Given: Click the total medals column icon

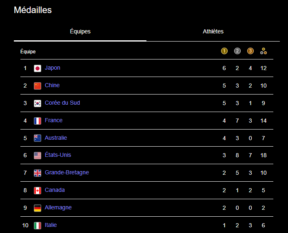Looking at the screenshot, I should click(264, 51).
